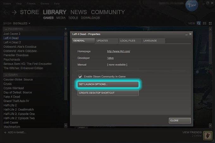Image resolution: width=215 pixels, height=143 pixels.
Task: Go to the Community section
Action: pos(108,12)
